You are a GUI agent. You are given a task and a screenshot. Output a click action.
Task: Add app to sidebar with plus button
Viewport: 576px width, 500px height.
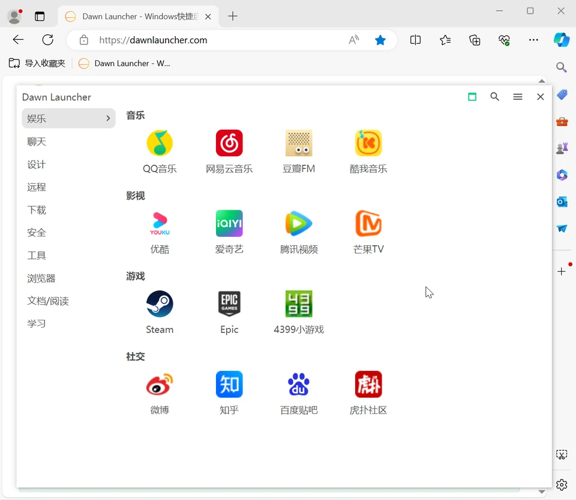pyautogui.click(x=562, y=272)
